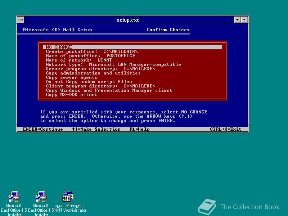Image resolution: width=288 pixels, height=216 pixels.
Task: Click the Confirm Choices heading
Action: coord(168,30)
